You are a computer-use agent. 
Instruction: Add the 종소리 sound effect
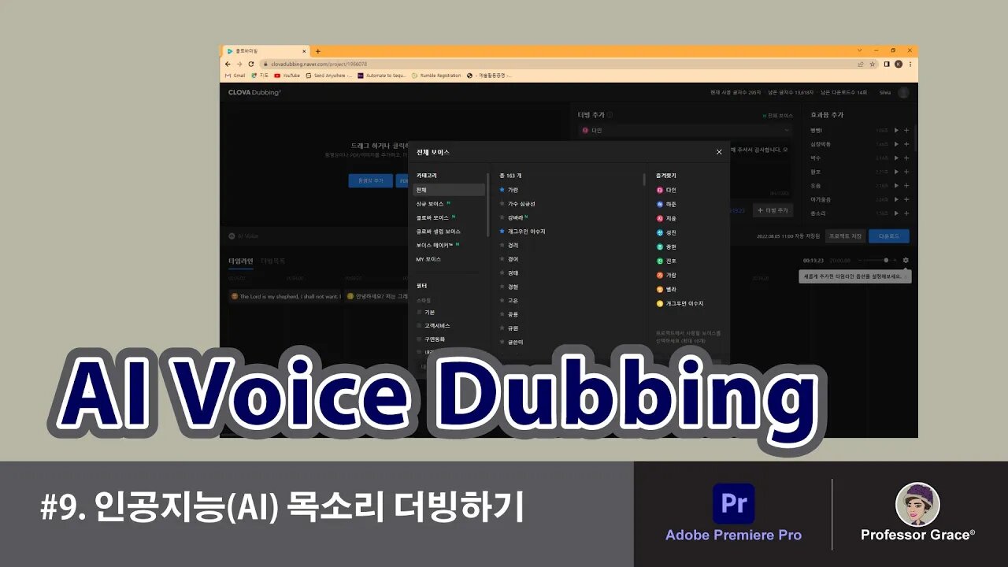(x=906, y=213)
